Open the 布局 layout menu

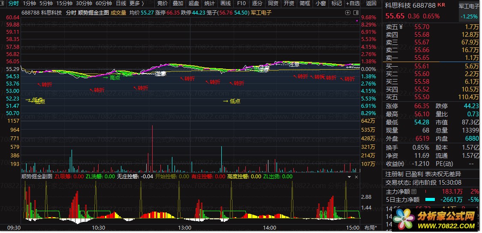(x=371, y=228)
